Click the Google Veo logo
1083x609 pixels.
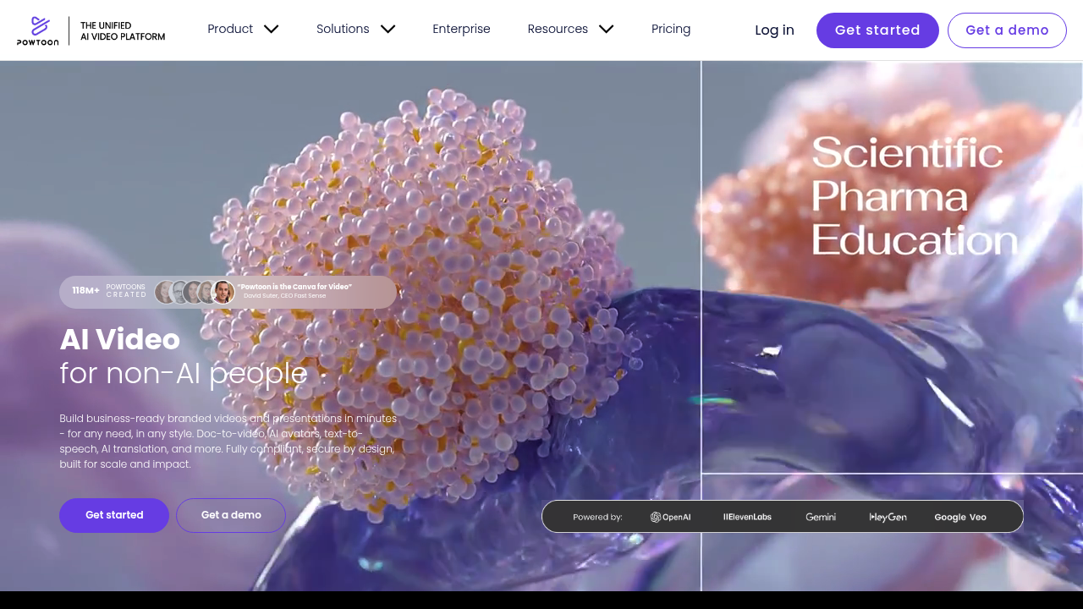[x=960, y=517]
